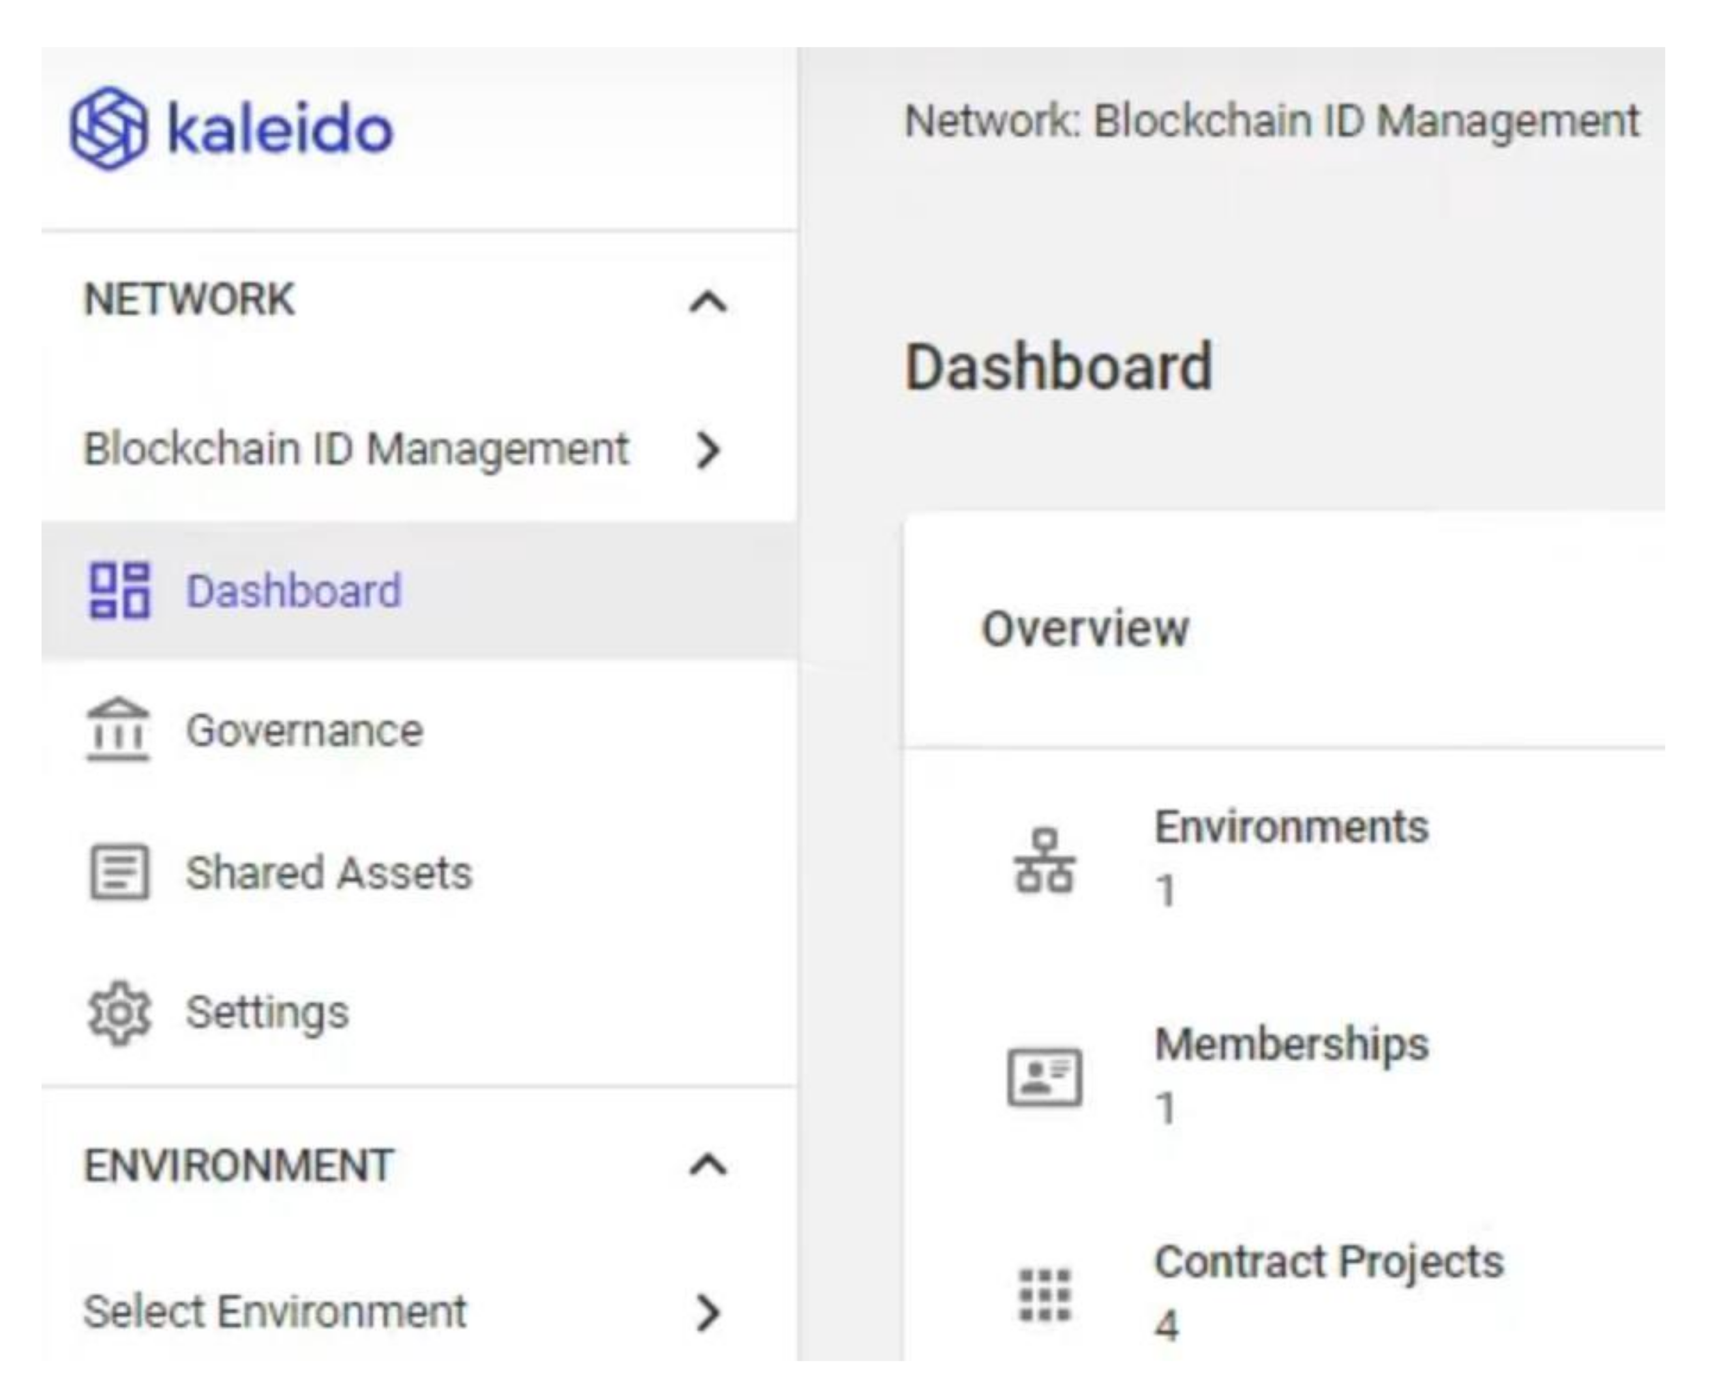Click the Kaleido hexagon logo icon
Screen dimensions: 1712x1400
pyautogui.click(x=109, y=129)
